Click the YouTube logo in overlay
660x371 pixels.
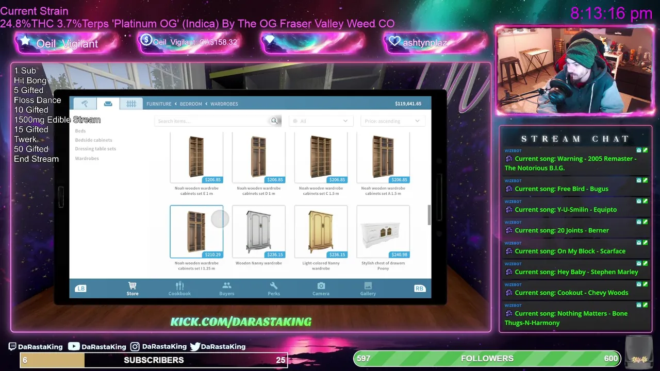(74, 346)
